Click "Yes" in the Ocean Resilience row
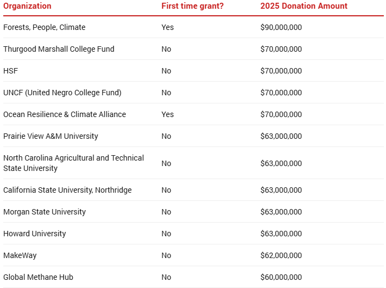 tap(167, 114)
